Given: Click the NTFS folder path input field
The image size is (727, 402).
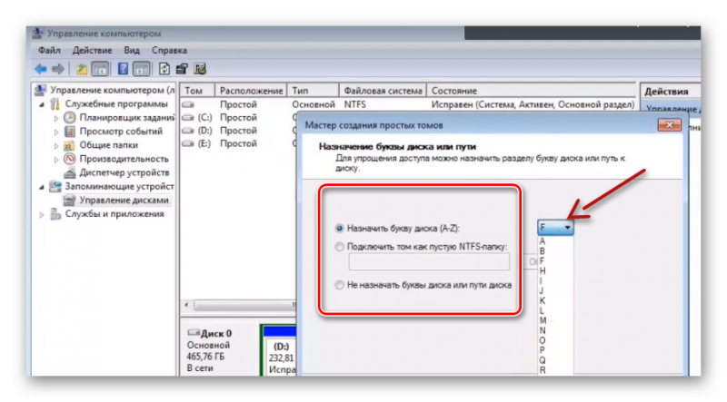Looking at the screenshot, I should click(x=429, y=261).
